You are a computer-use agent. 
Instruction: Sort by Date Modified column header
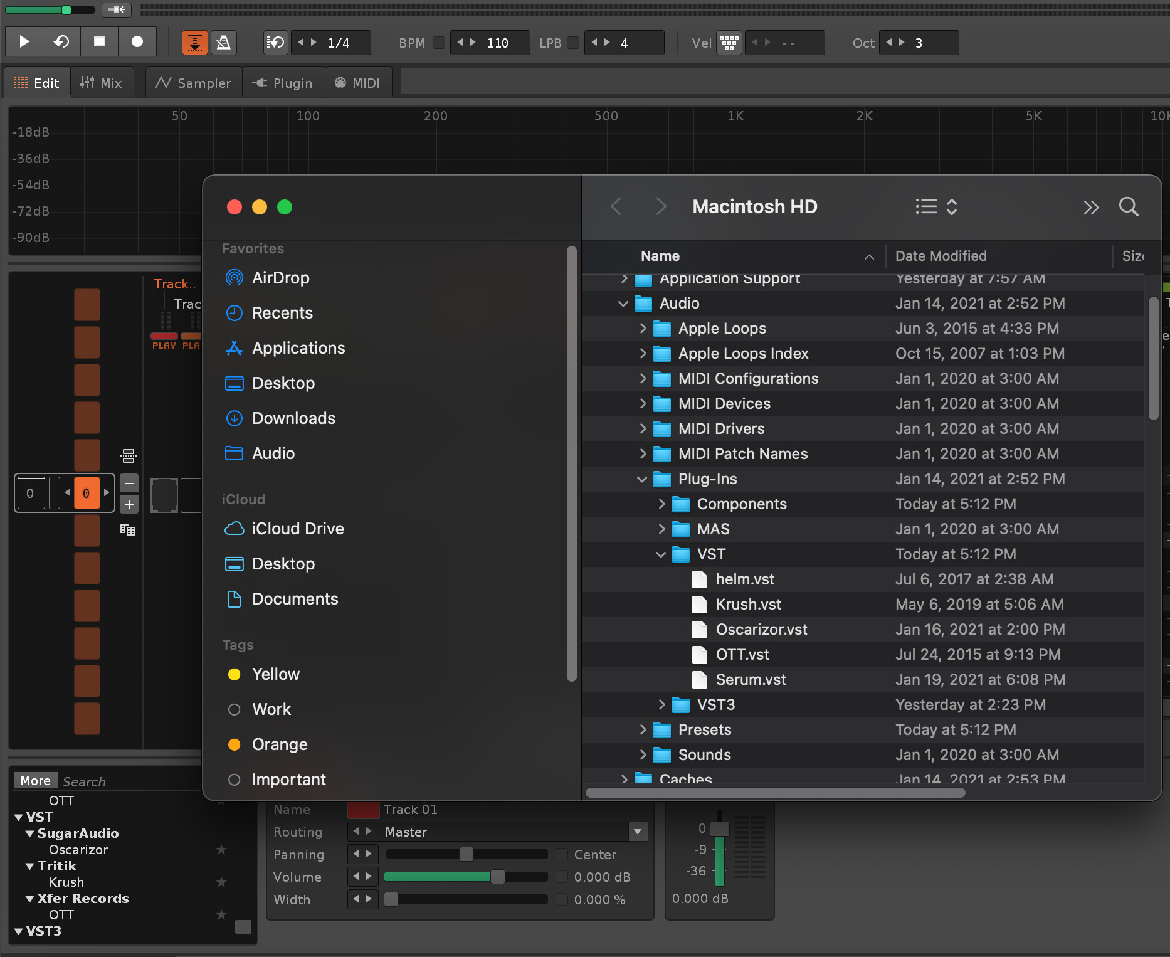941,256
